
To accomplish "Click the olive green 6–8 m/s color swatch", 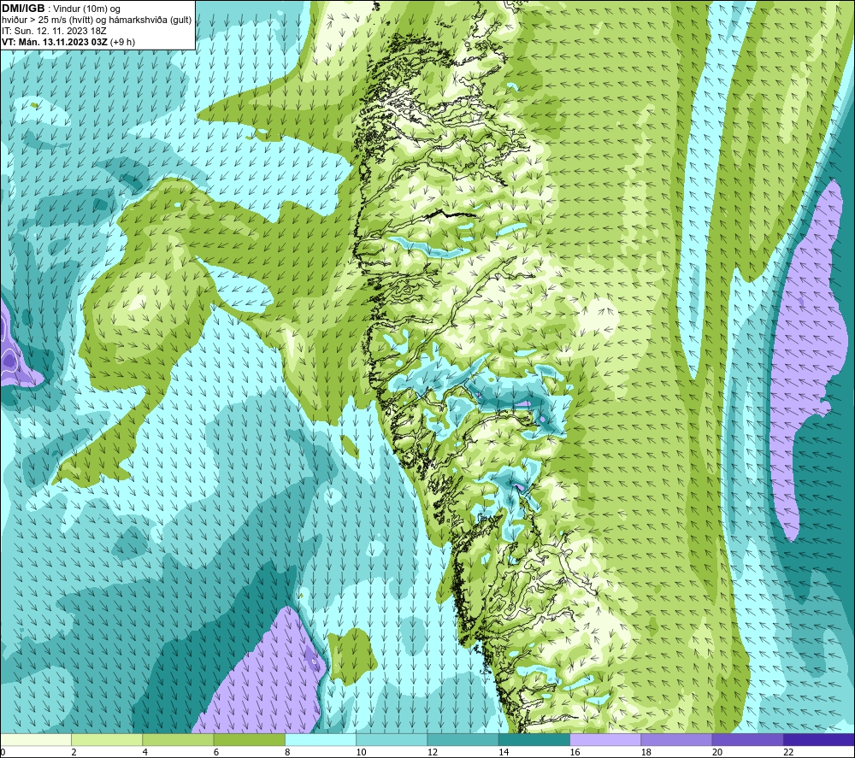I will (249, 740).
